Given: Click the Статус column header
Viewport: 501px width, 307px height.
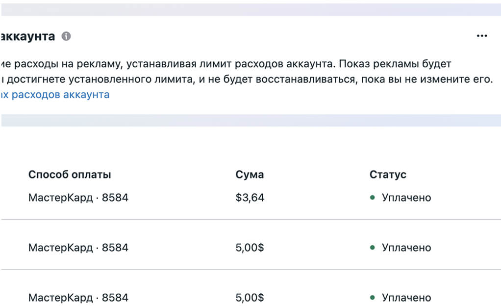Looking at the screenshot, I should 388,175.
